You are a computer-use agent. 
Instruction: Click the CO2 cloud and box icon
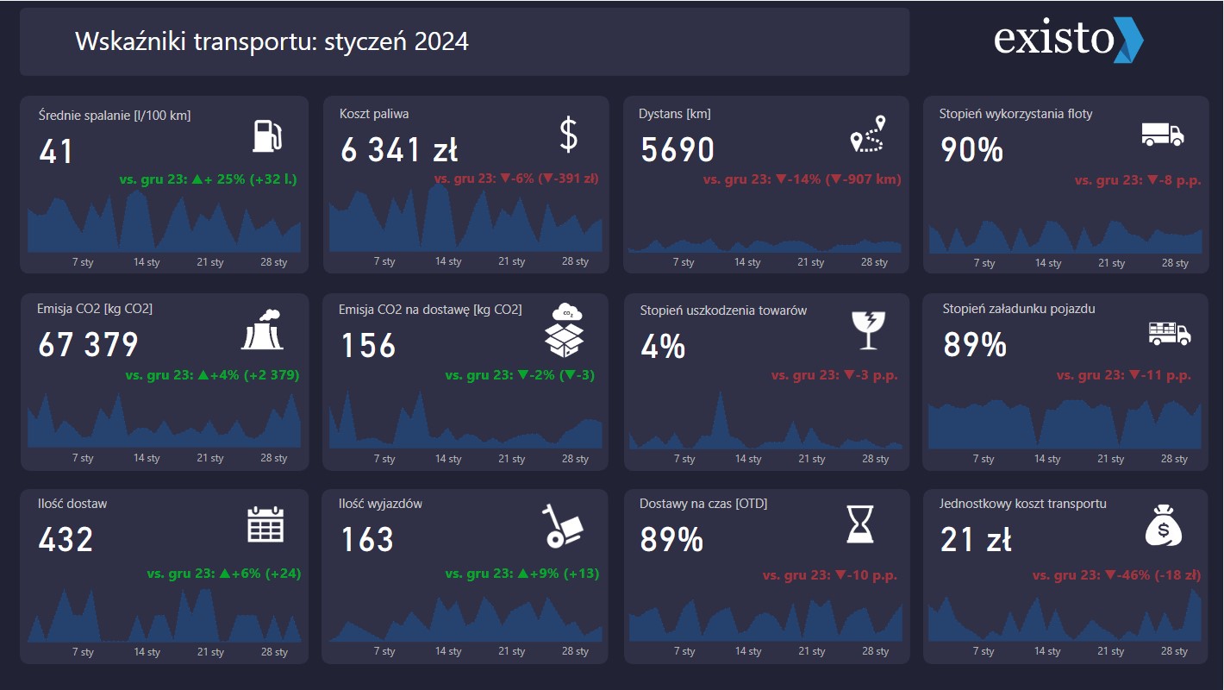[564, 330]
